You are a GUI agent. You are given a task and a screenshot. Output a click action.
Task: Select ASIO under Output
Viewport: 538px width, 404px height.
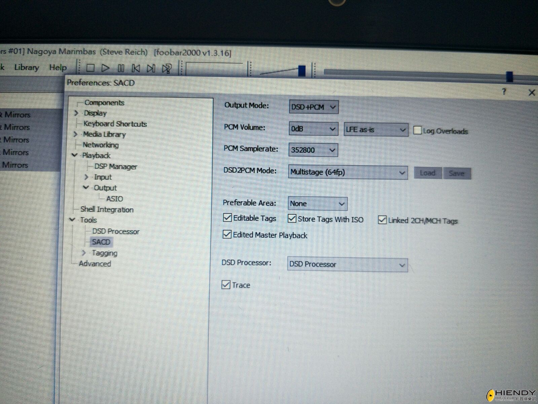tap(114, 199)
